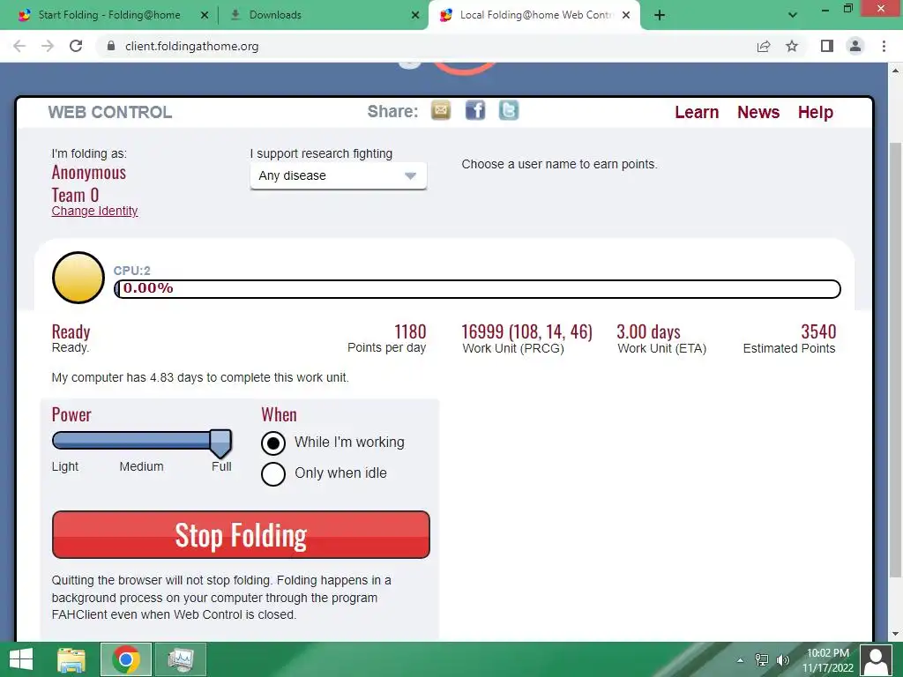The height and width of the screenshot is (677, 903).
Task: Click the browser forward arrow
Action: click(48, 46)
